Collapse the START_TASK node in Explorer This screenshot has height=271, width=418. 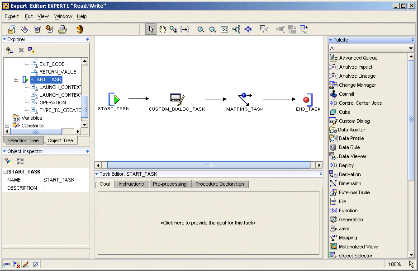[x=16, y=79]
